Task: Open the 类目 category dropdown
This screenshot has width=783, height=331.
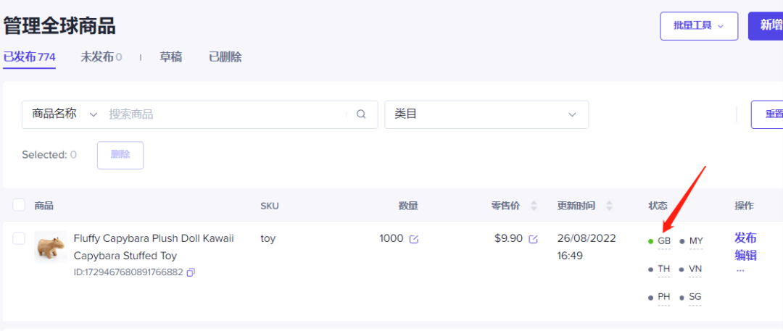Action: (x=486, y=114)
